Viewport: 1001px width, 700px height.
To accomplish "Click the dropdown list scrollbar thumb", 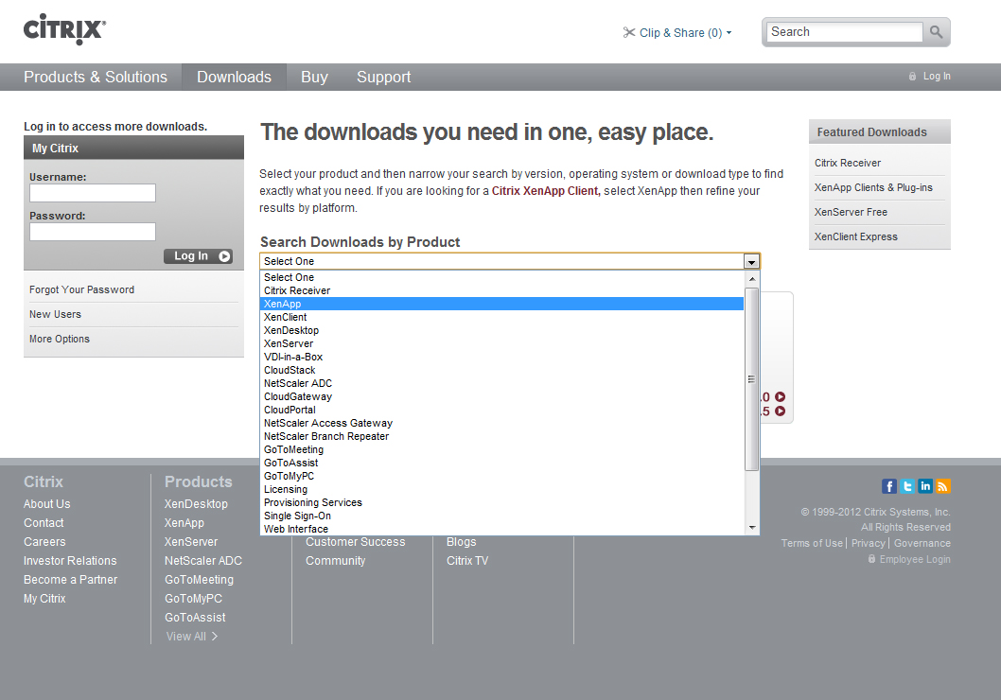I will click(x=751, y=379).
